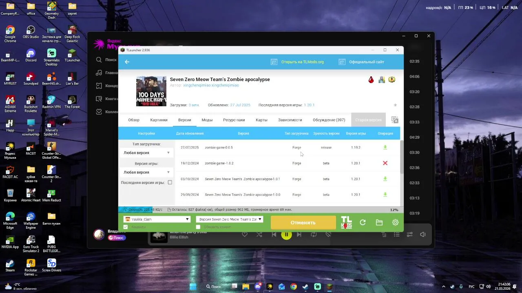Toggle 'Последняя версия игры' checkbox
This screenshot has width=522, height=293.
coord(170,182)
